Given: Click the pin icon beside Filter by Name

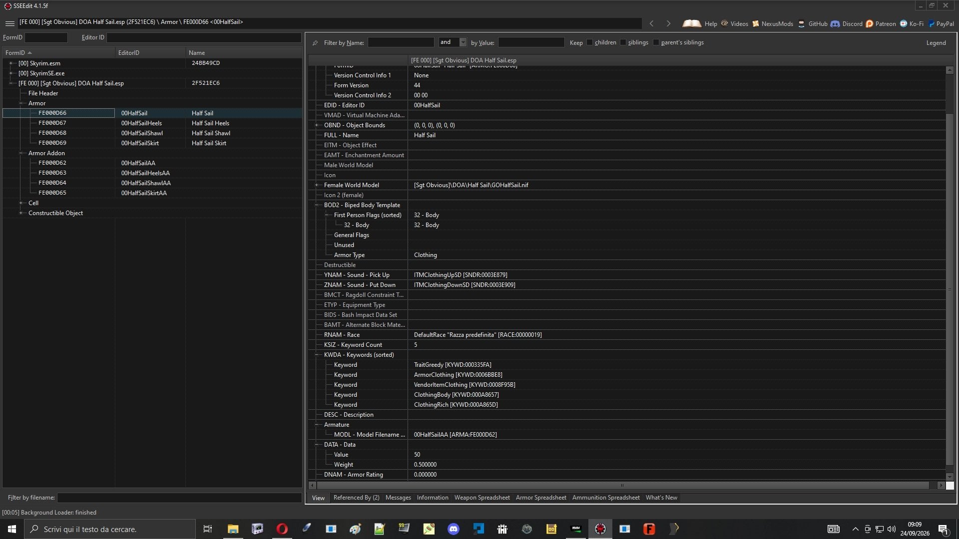Looking at the screenshot, I should 315,43.
